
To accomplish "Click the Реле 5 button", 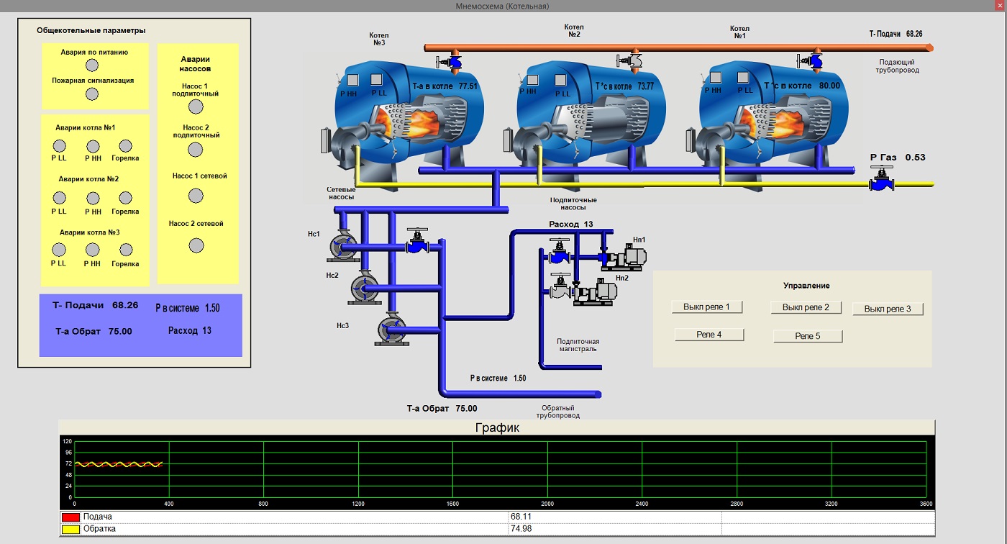I will (x=808, y=336).
